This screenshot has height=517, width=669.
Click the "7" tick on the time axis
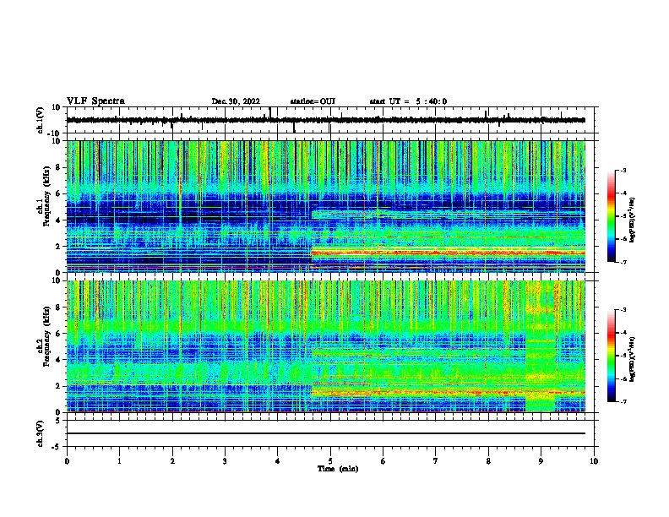pyautogui.click(x=436, y=461)
